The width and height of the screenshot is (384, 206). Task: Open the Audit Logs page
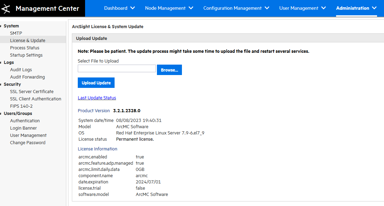pyautogui.click(x=21, y=69)
